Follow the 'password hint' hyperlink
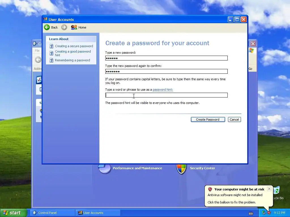 point(163,90)
